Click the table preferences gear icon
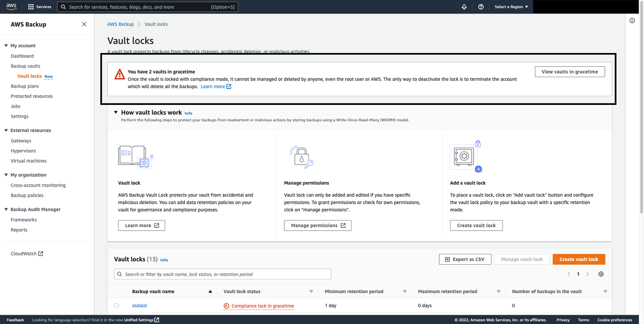This screenshot has width=644, height=324. (x=601, y=274)
